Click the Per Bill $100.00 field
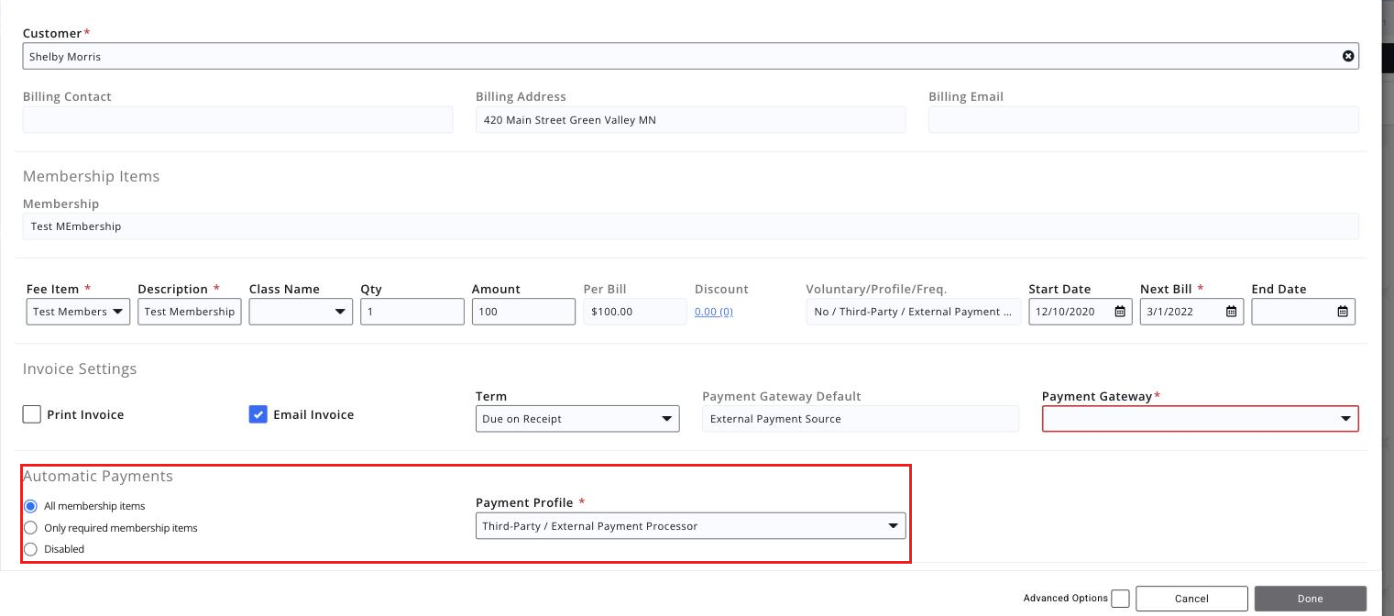 pyautogui.click(x=635, y=312)
